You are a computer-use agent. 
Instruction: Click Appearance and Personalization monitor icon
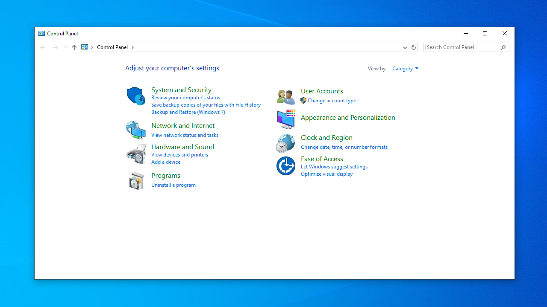[x=285, y=119]
